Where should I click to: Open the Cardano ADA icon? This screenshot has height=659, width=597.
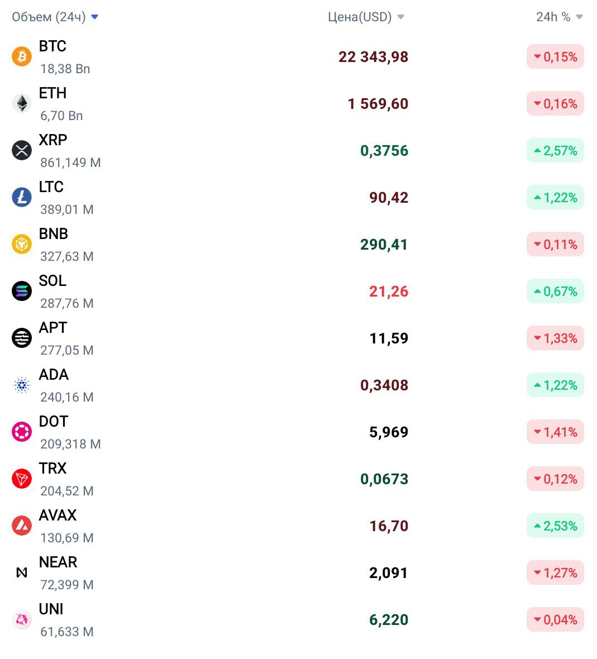[22, 385]
